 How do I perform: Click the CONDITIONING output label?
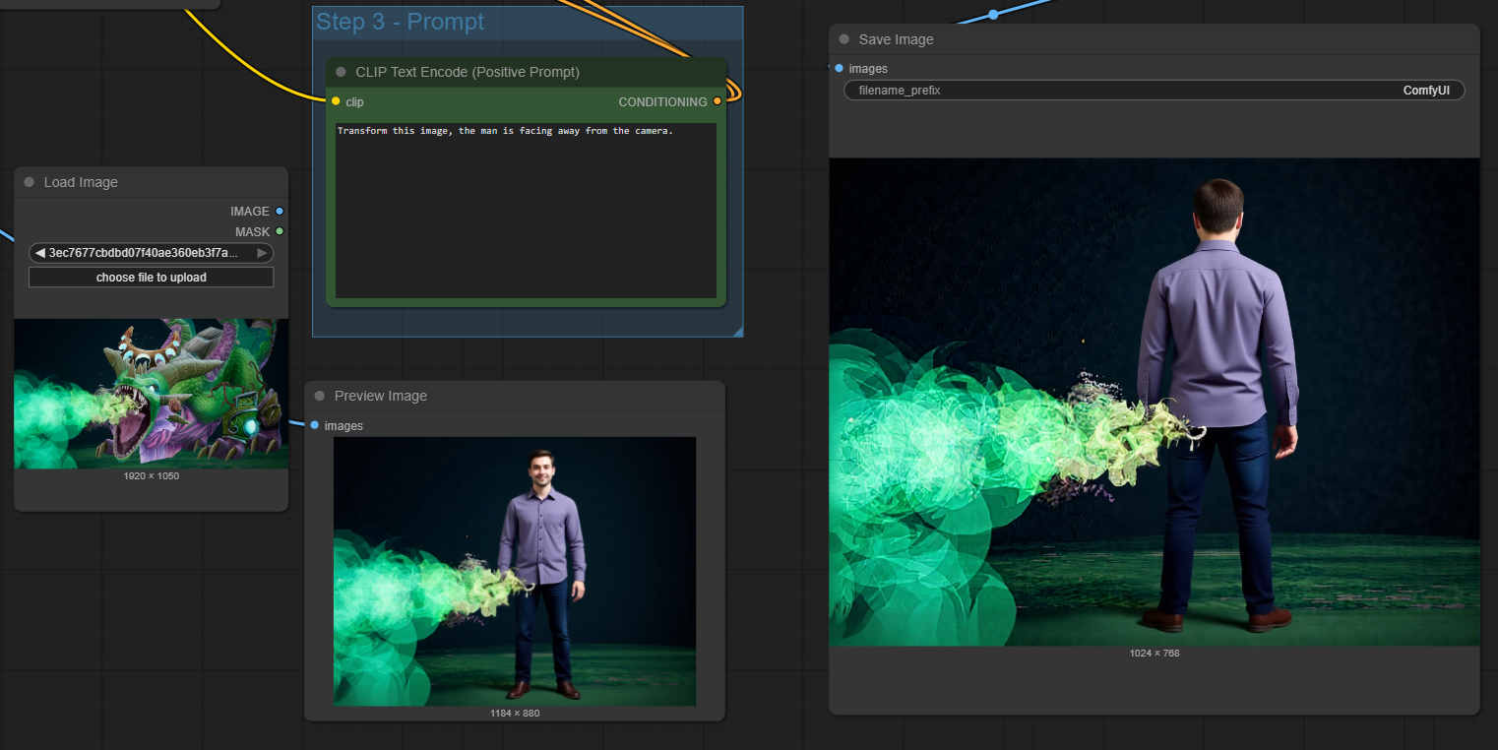pos(662,101)
